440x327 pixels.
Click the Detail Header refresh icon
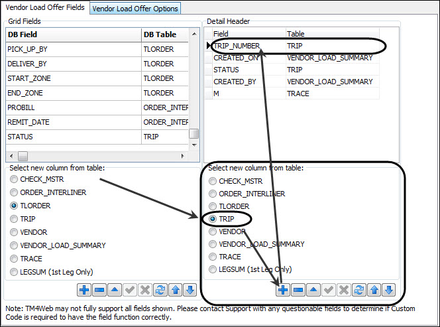(358, 290)
